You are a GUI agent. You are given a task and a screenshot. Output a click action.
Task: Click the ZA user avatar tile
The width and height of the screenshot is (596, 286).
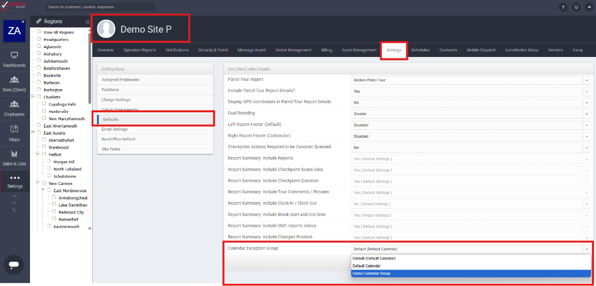(x=14, y=31)
